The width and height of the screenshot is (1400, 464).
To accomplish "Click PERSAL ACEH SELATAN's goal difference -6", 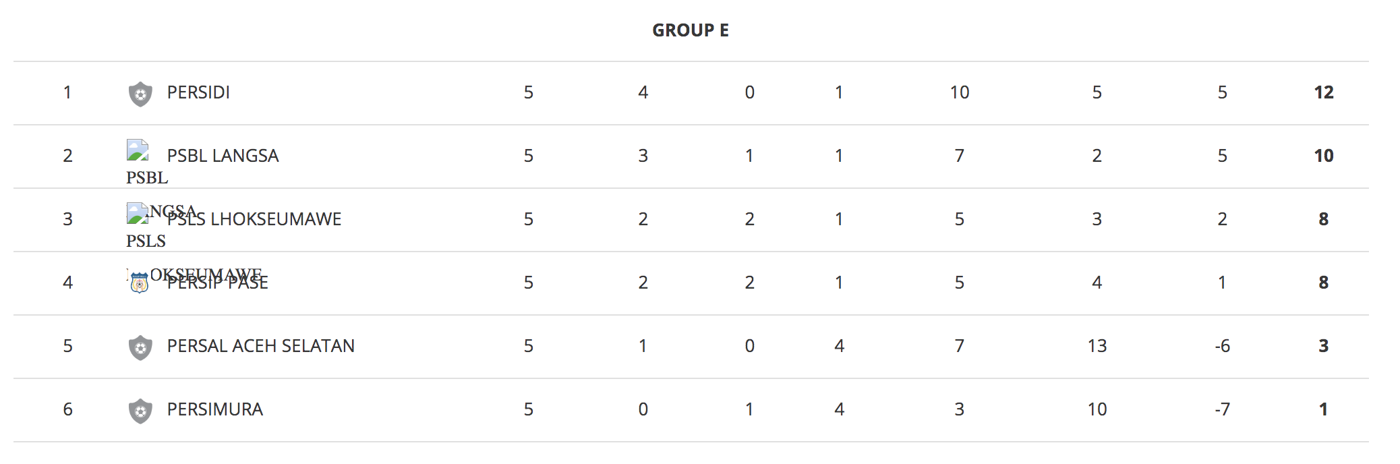I will [1222, 346].
